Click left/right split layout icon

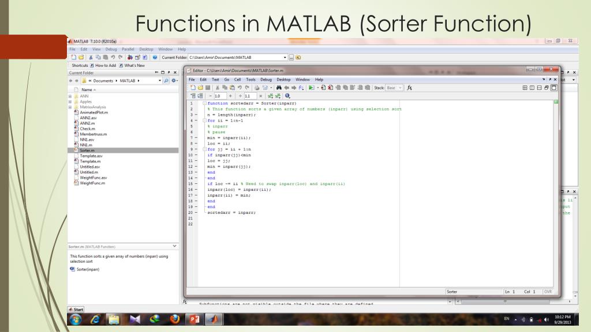coord(532,88)
